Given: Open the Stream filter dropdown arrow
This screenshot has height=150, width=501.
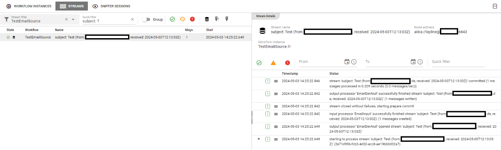Looking at the screenshot, I should (x=73, y=20).
